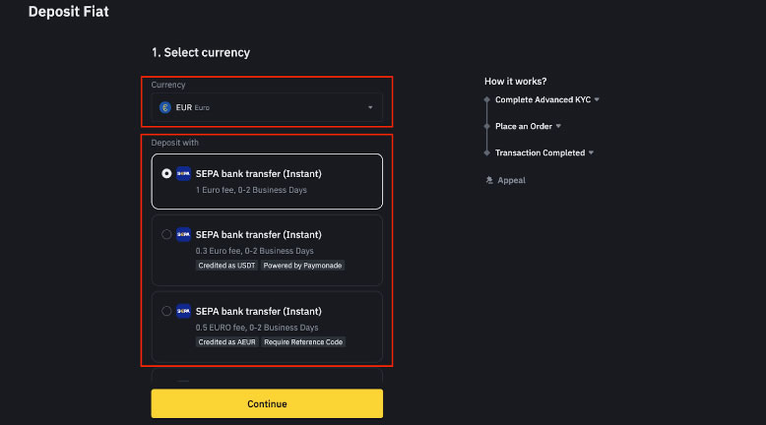Click the Powered by Paymonade tag

pyautogui.click(x=303, y=266)
